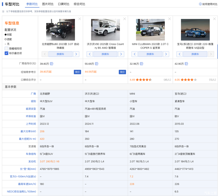
Task: Close the MINI CLUBMAN comparison column
Action: tap(169, 19)
